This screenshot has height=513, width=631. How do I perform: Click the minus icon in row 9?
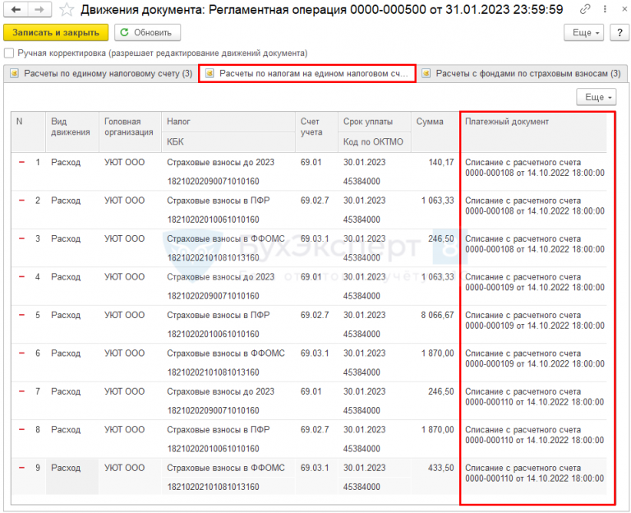coord(21,468)
